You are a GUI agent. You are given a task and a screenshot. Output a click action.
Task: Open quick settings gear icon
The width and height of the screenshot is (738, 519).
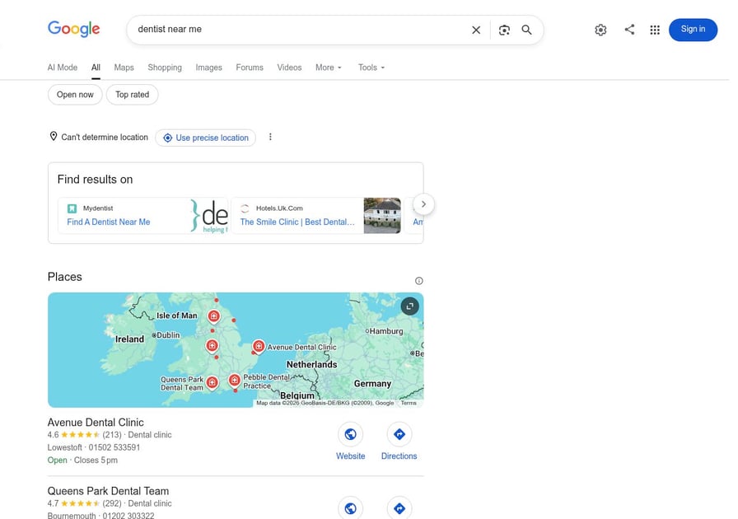[600, 30]
